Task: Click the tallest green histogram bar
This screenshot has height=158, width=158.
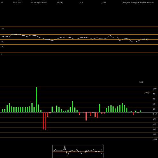Action: coord(36,100)
